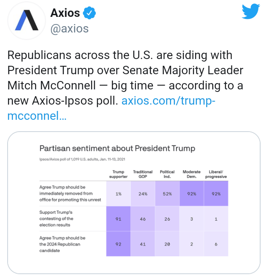The height and width of the screenshot is (275, 261).
Task: Click the 'Political Ind.' column header
Action: click(167, 174)
